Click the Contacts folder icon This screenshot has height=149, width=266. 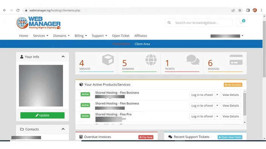(22, 129)
